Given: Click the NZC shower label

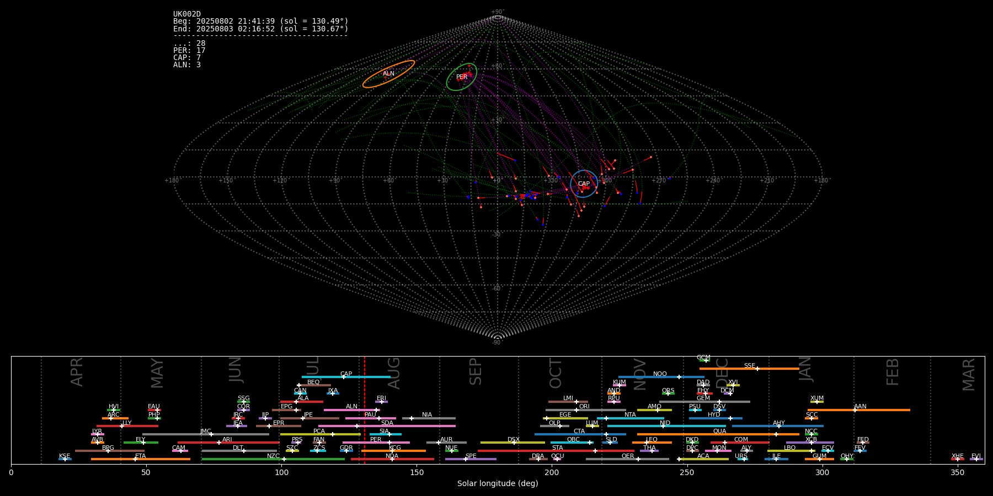Looking at the screenshot, I should [273, 456].
